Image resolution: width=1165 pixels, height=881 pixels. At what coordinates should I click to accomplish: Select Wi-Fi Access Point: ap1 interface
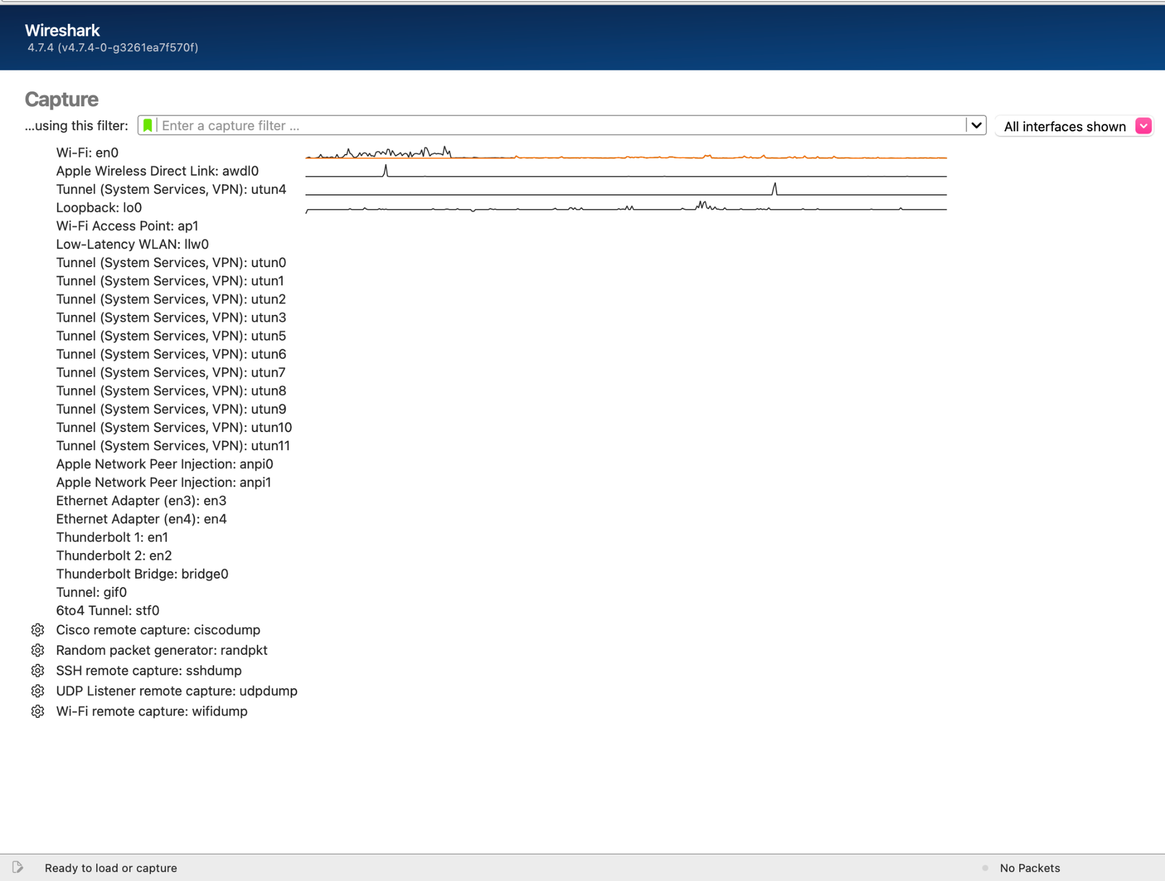click(128, 226)
